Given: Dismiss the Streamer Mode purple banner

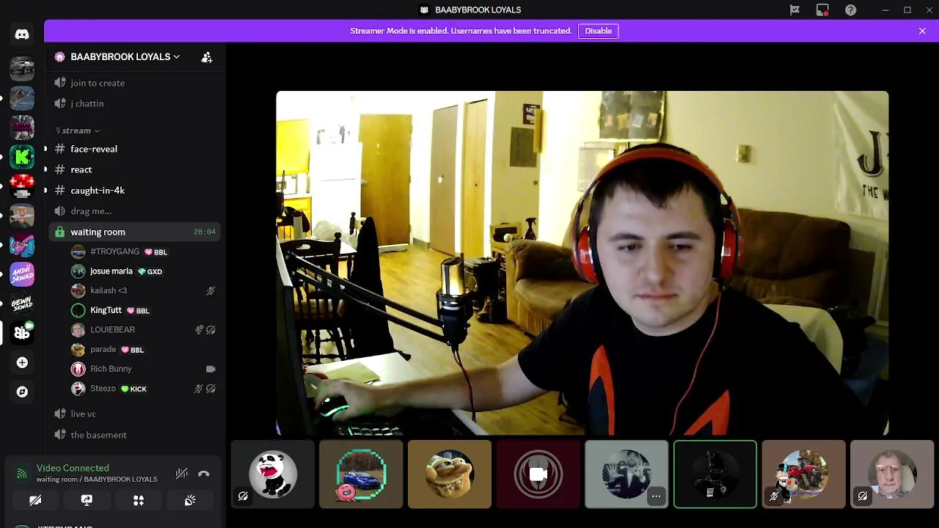Looking at the screenshot, I should coord(922,31).
